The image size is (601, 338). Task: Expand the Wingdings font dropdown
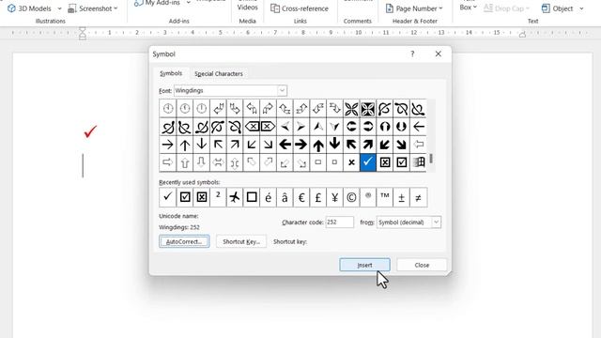click(x=282, y=90)
